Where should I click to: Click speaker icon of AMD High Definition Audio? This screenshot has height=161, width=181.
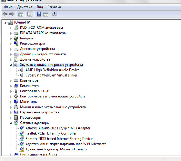[21, 70]
